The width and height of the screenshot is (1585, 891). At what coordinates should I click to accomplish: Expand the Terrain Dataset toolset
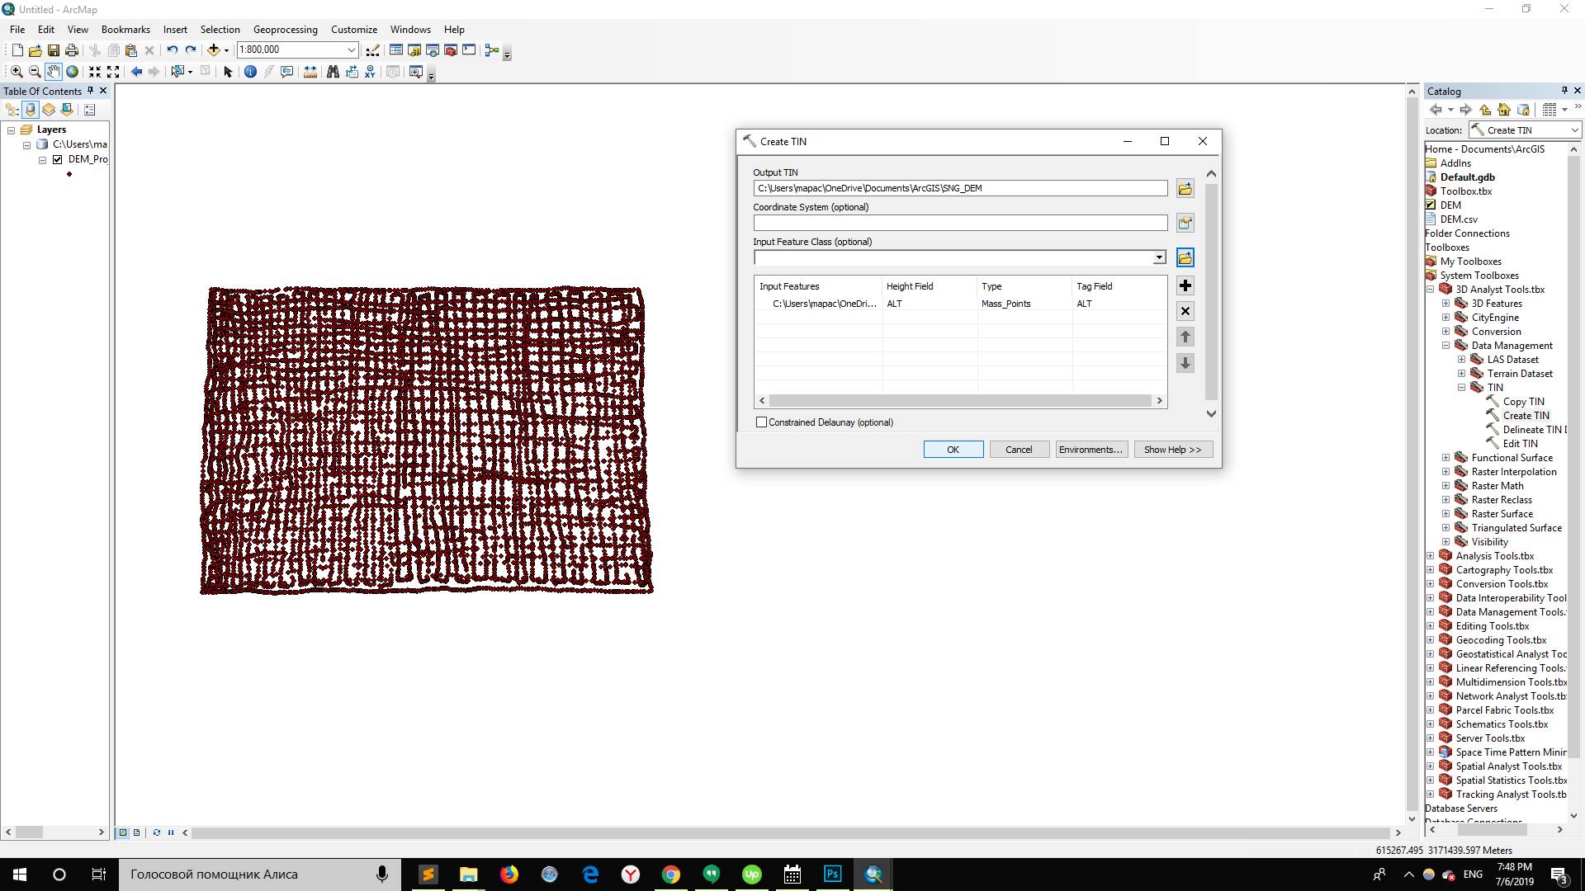[x=1463, y=373]
